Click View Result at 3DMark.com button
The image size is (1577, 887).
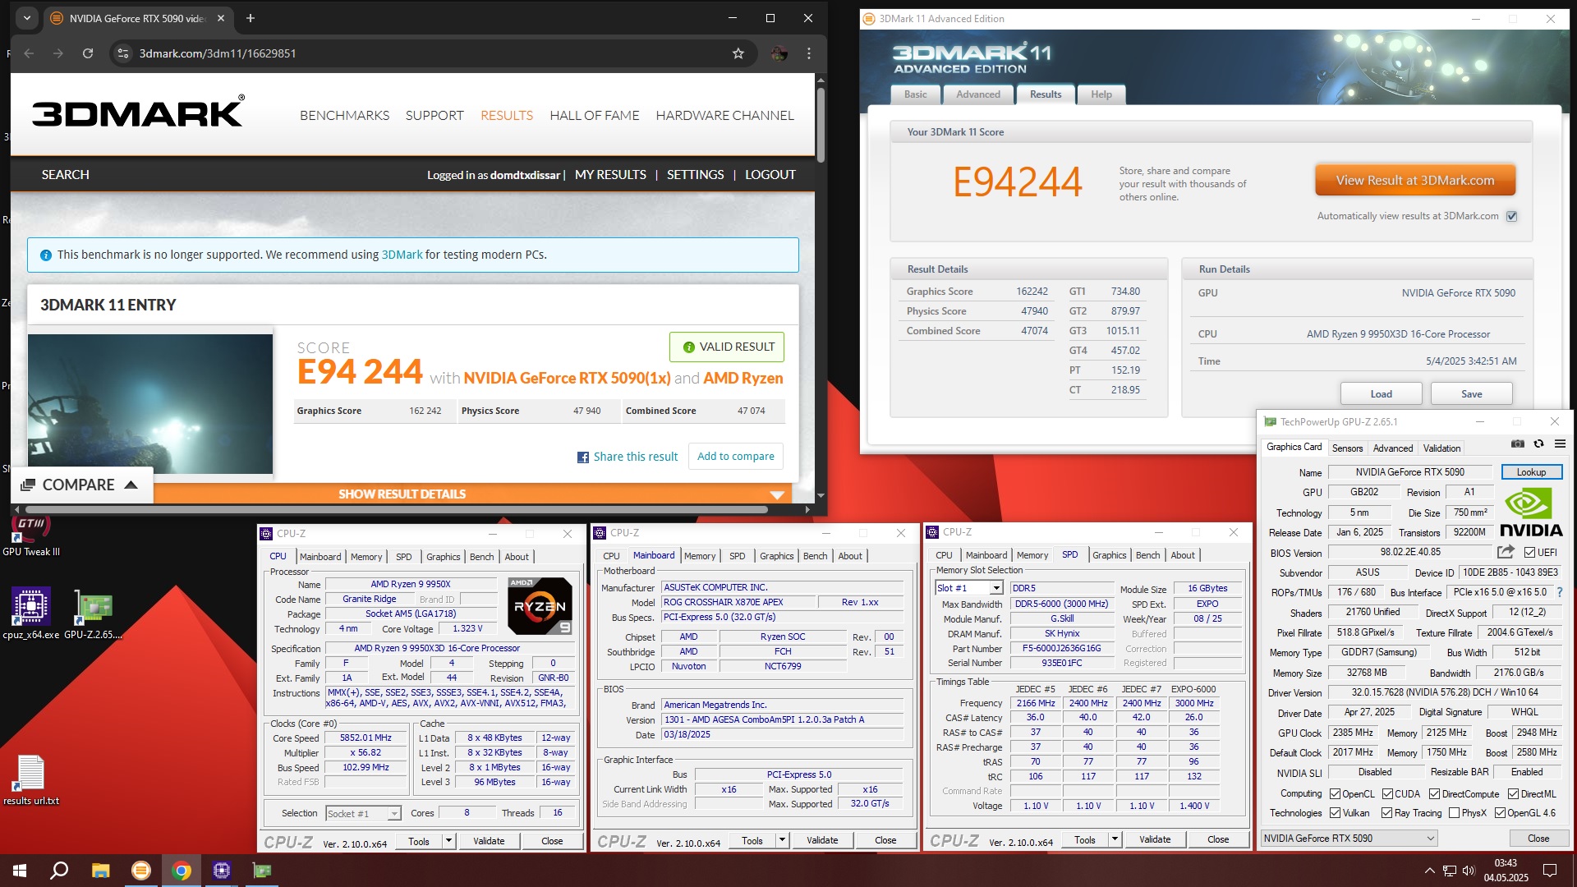click(x=1414, y=181)
